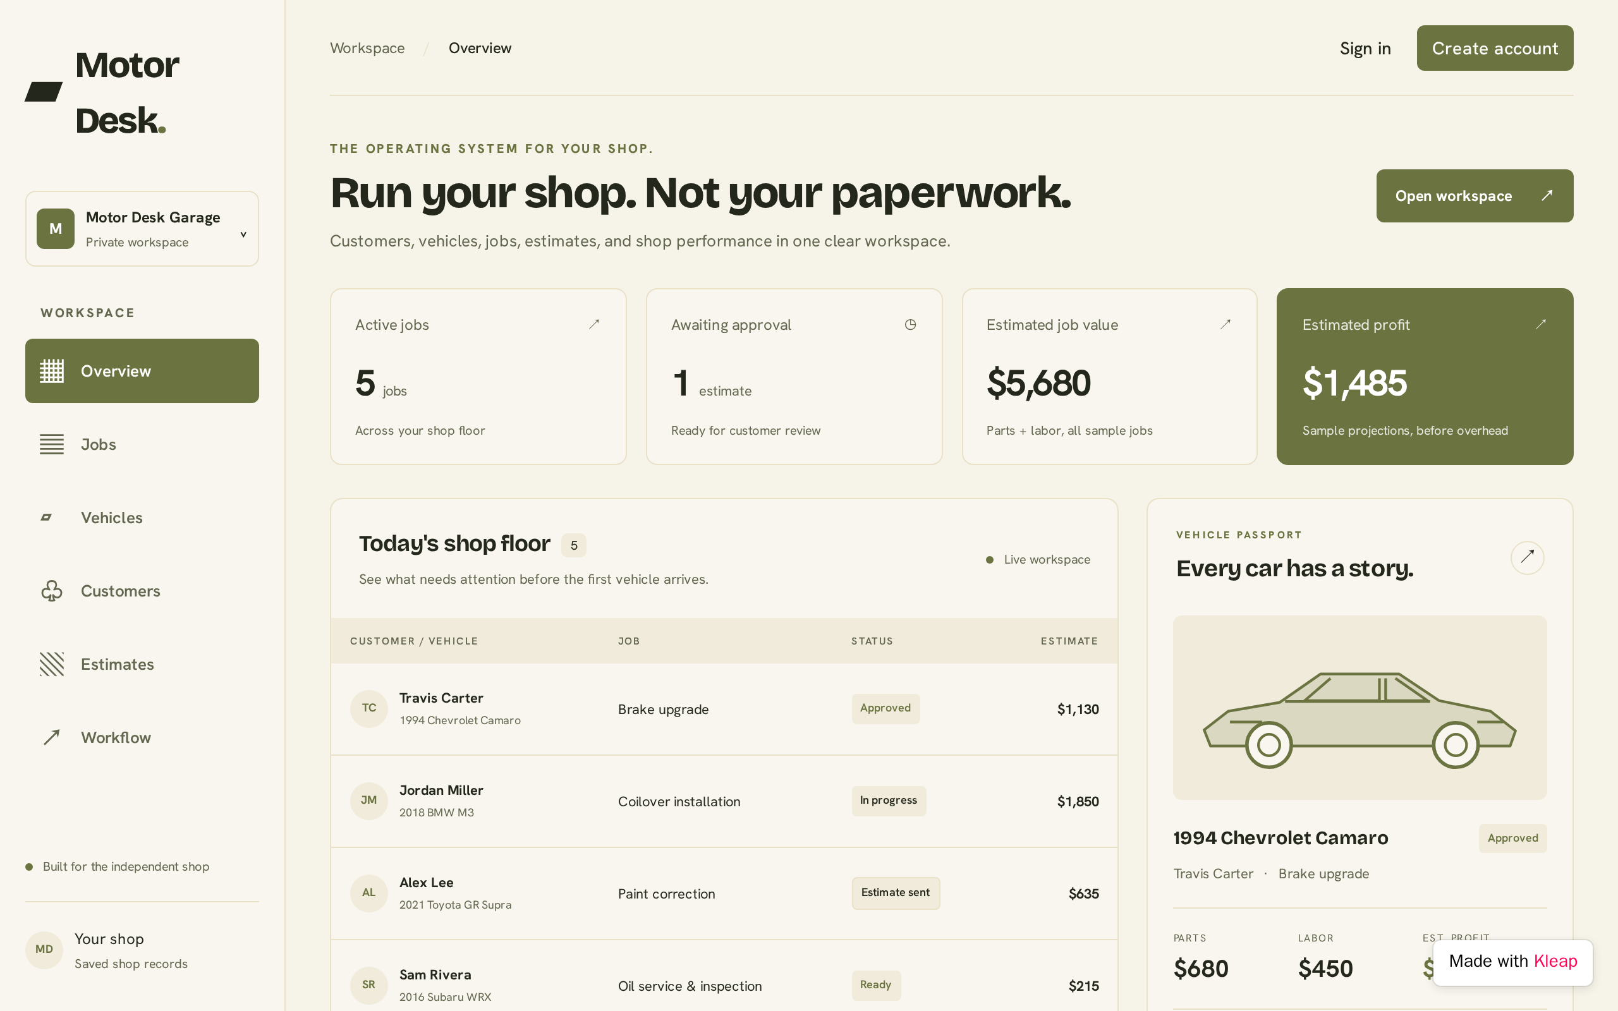This screenshot has width=1618, height=1011.
Task: Click the Made with Kleap badge
Action: pos(1513,962)
